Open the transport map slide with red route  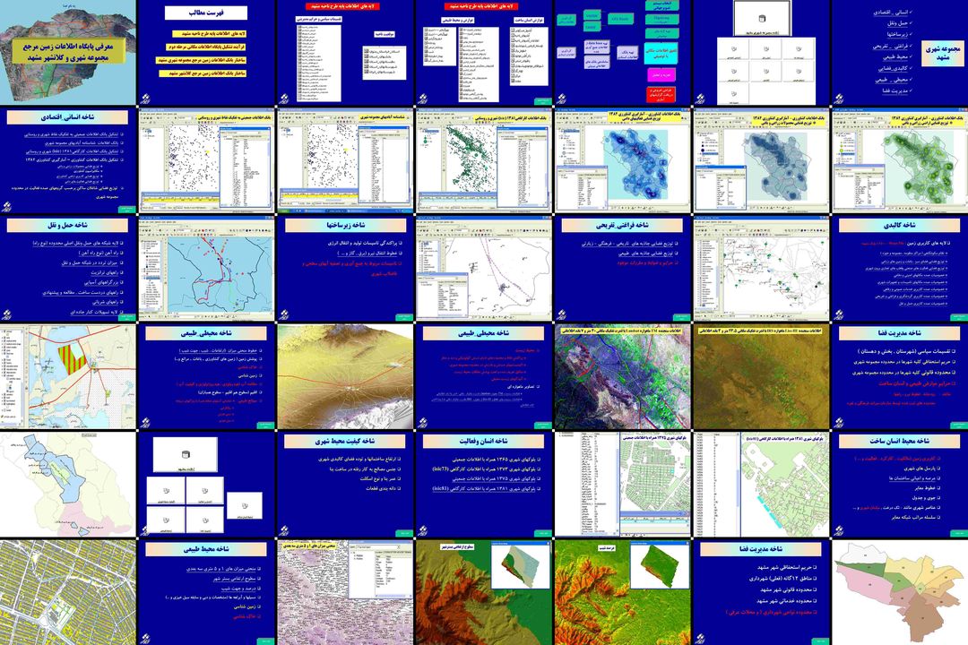click(206, 269)
